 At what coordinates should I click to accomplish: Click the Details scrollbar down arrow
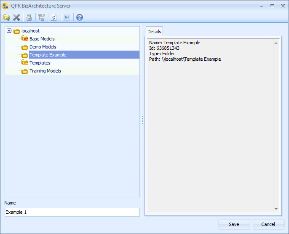pos(276,209)
